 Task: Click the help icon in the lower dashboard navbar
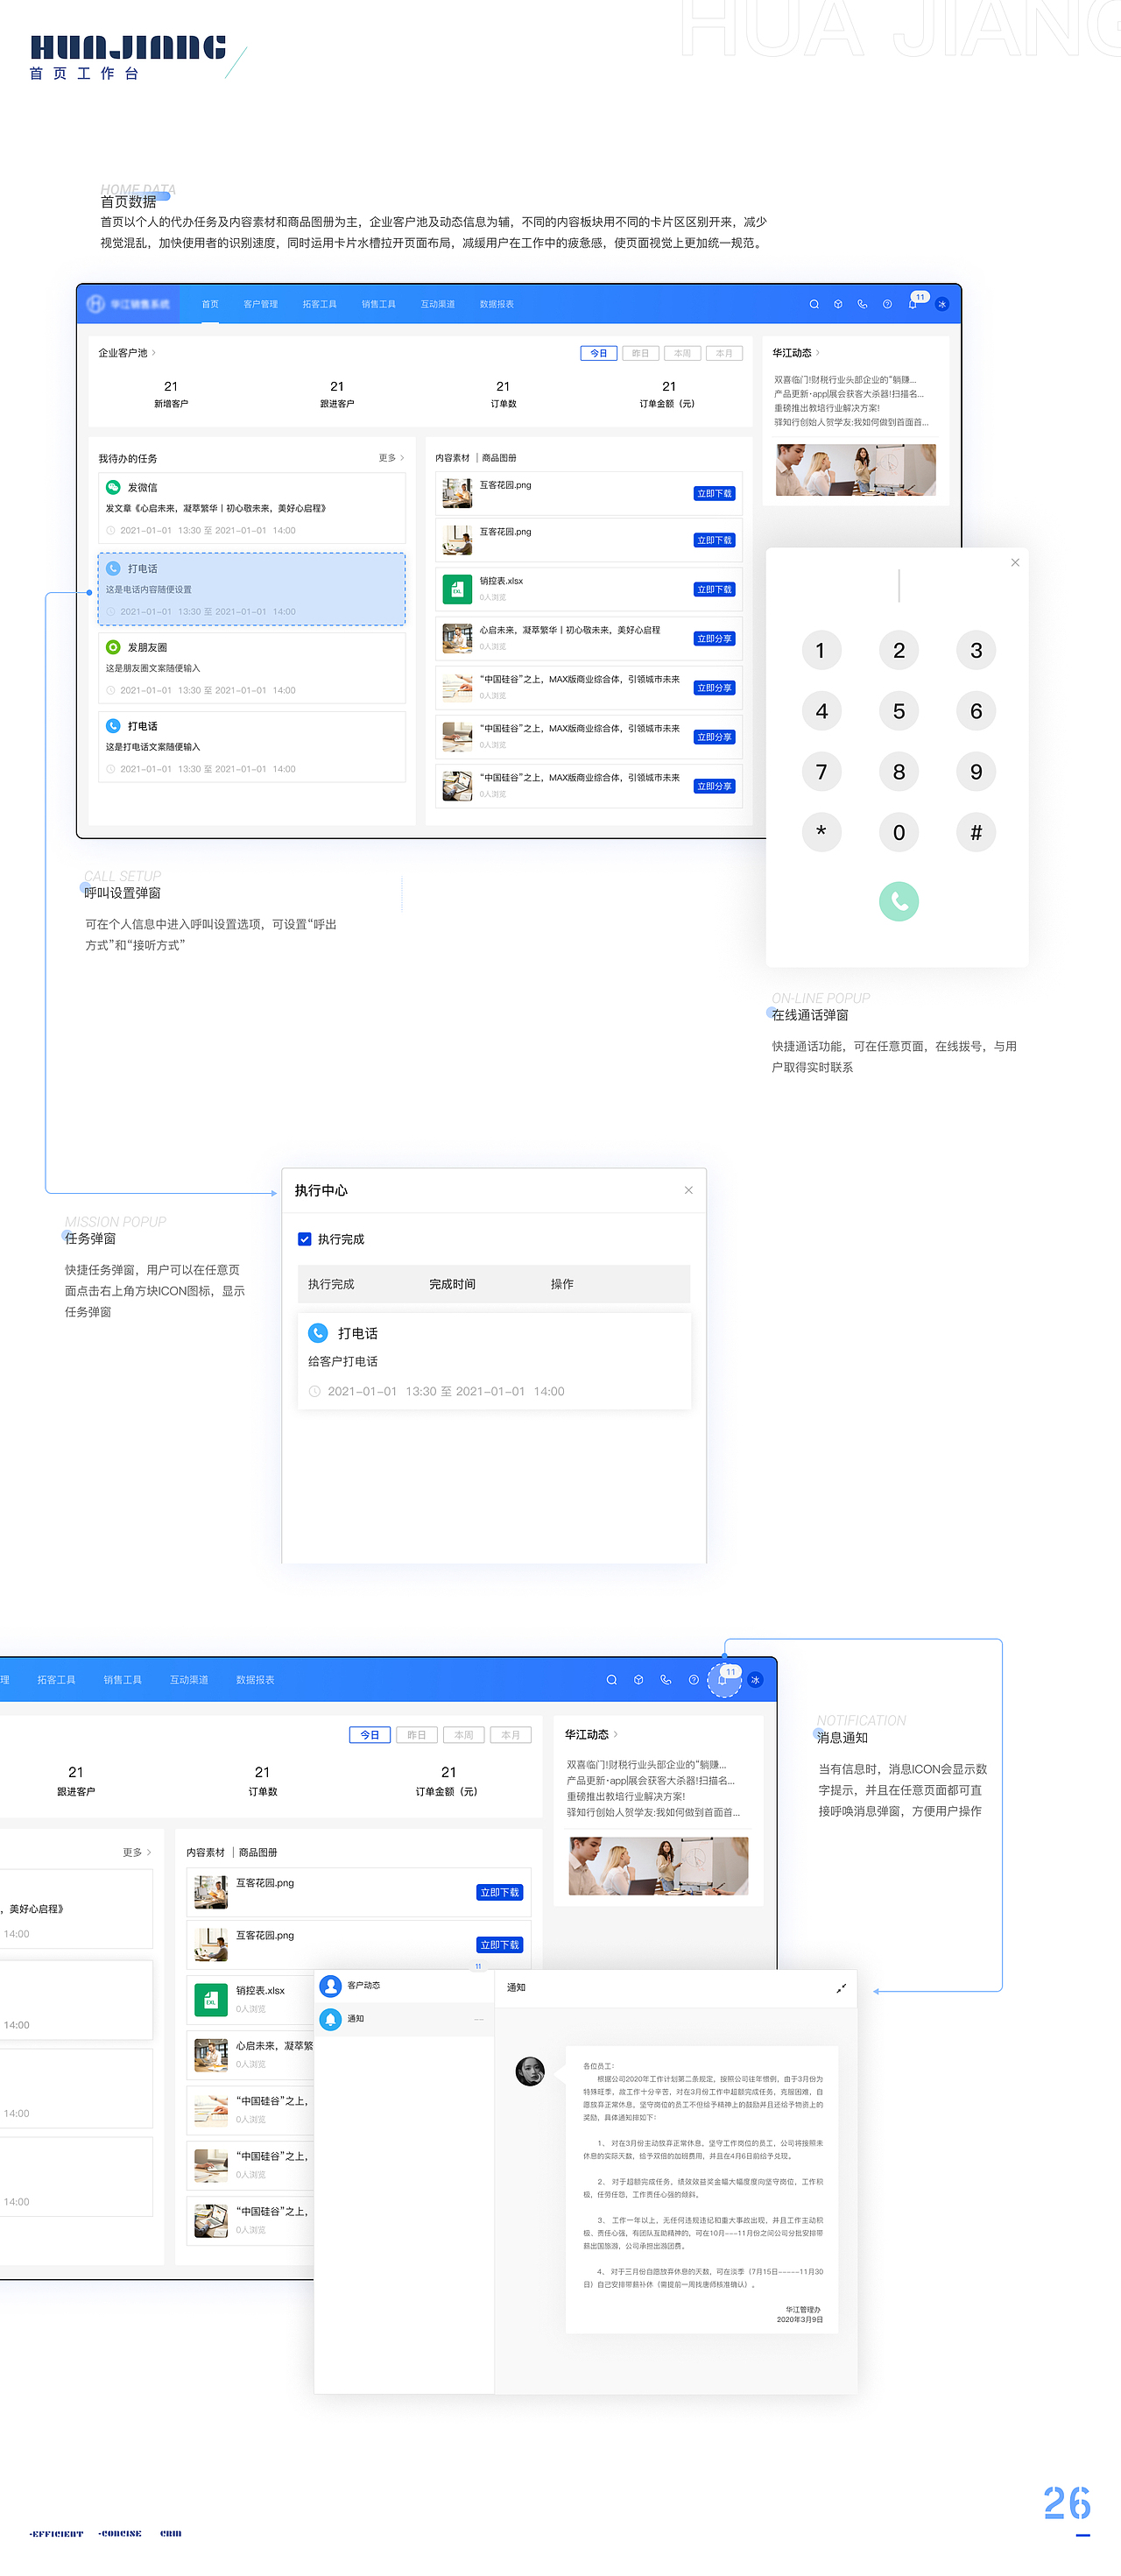click(694, 1680)
